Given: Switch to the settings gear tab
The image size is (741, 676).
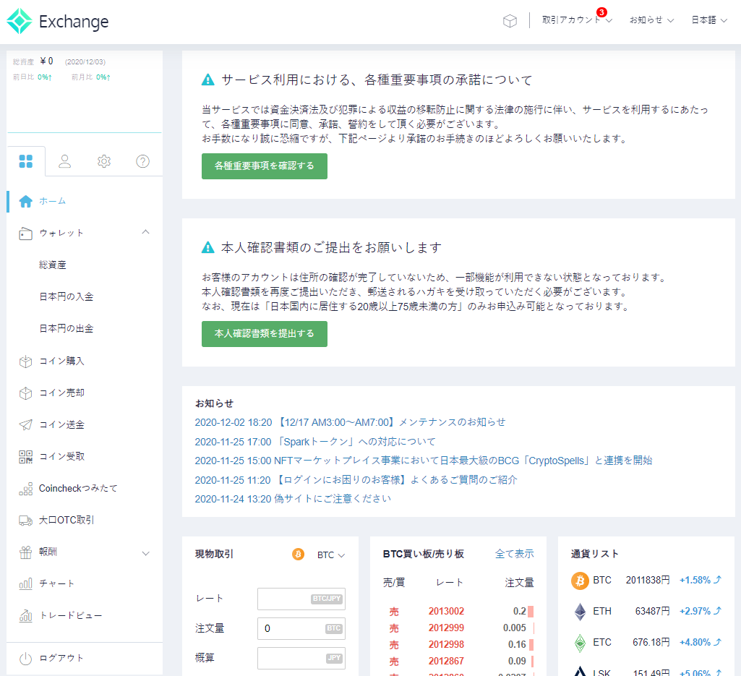Looking at the screenshot, I should [104, 161].
